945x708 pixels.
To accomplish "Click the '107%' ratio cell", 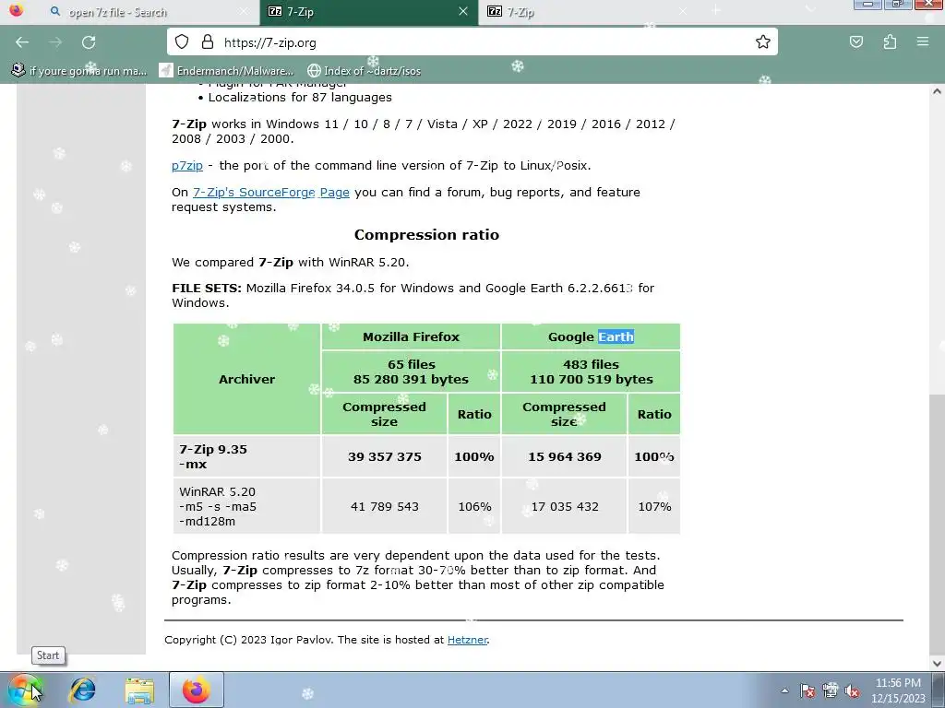I will tap(654, 506).
